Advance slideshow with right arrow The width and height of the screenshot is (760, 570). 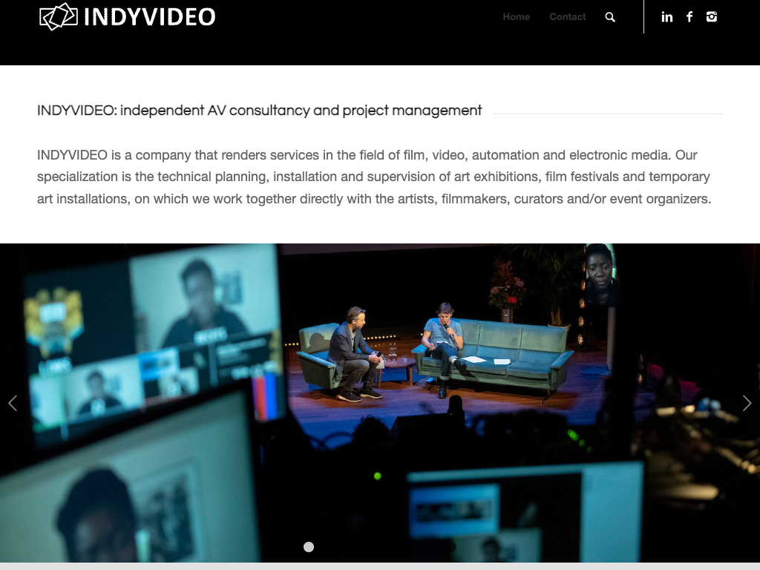[747, 403]
